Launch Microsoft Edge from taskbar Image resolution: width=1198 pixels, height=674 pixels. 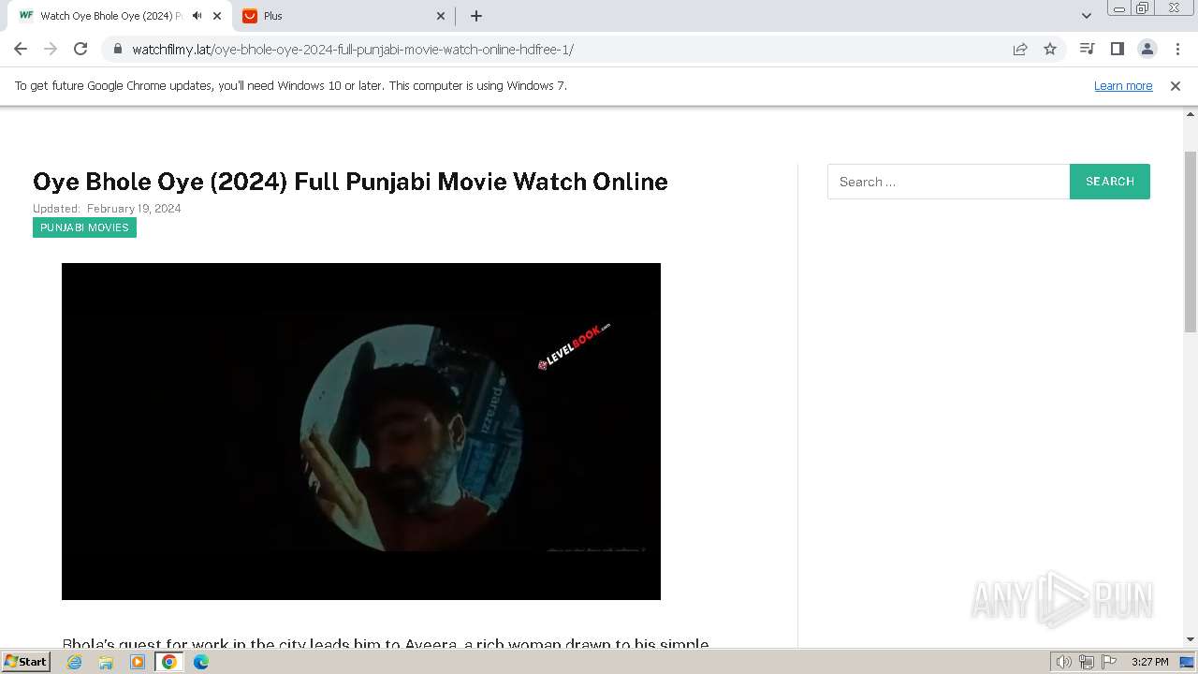coord(201,662)
